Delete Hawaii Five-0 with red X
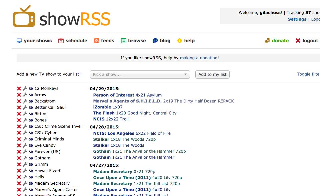The width and height of the screenshot is (320, 196). [19, 170]
